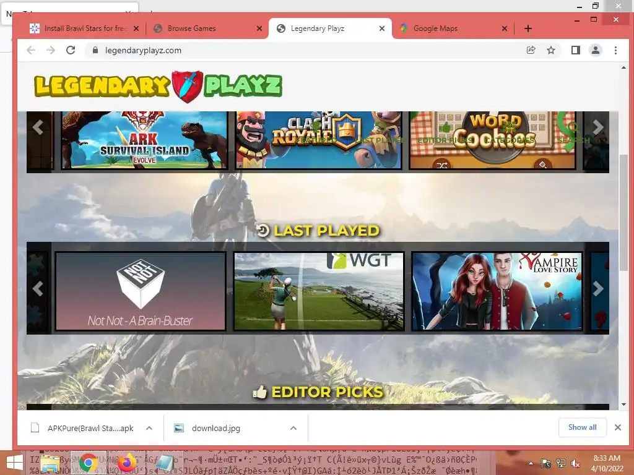The image size is (634, 475).
Task: Click the Editor Picks section heading
Action: coord(318,392)
